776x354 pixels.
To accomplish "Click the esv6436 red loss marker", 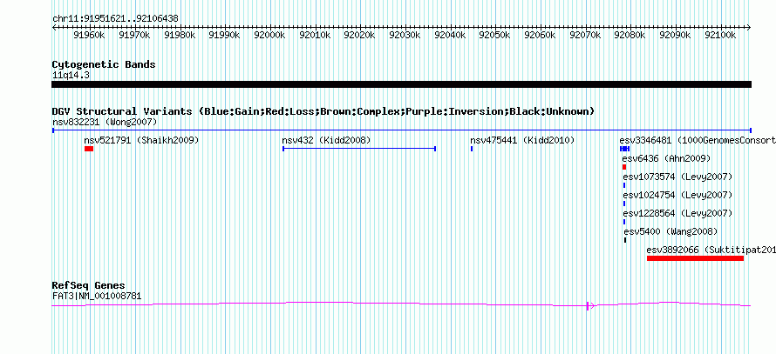I will click(624, 167).
